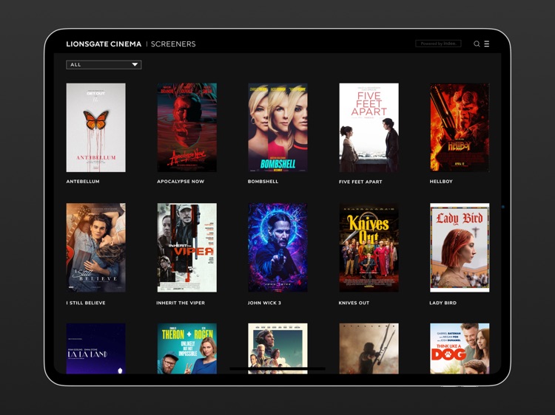Open the Lady Bird poster
The height and width of the screenshot is (415, 555).
point(460,247)
